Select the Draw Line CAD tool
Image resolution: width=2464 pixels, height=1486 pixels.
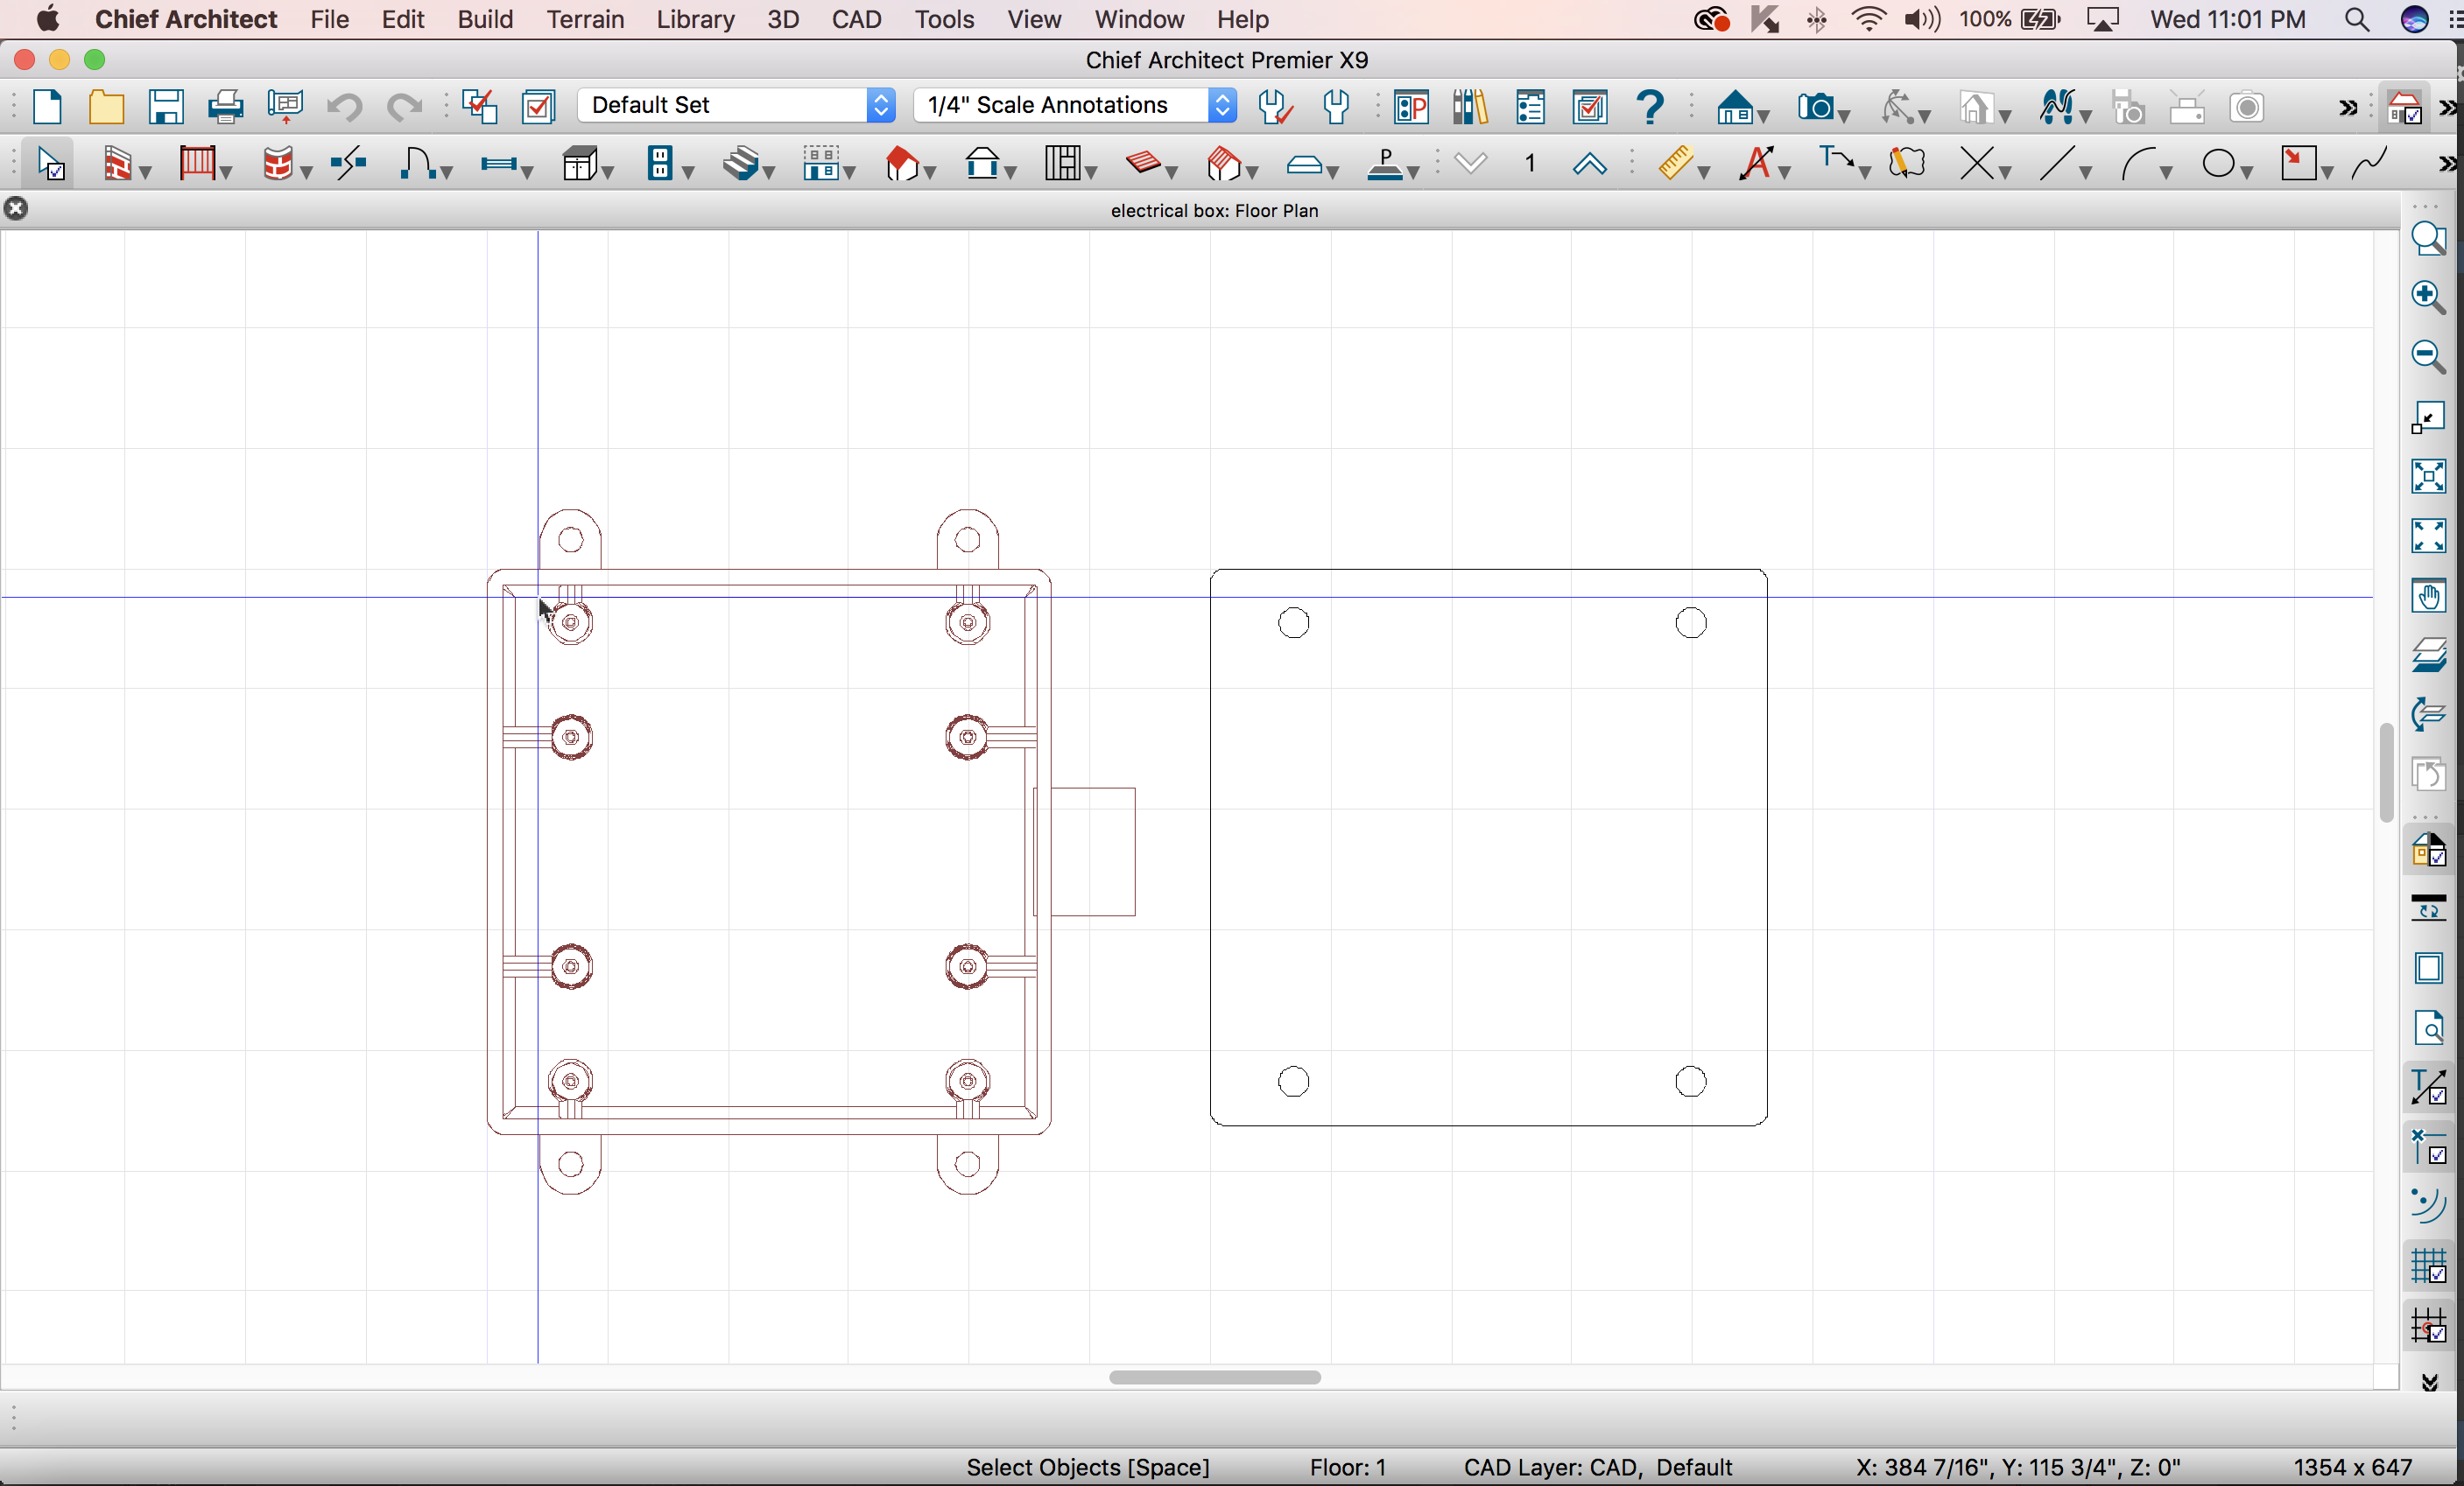2056,164
